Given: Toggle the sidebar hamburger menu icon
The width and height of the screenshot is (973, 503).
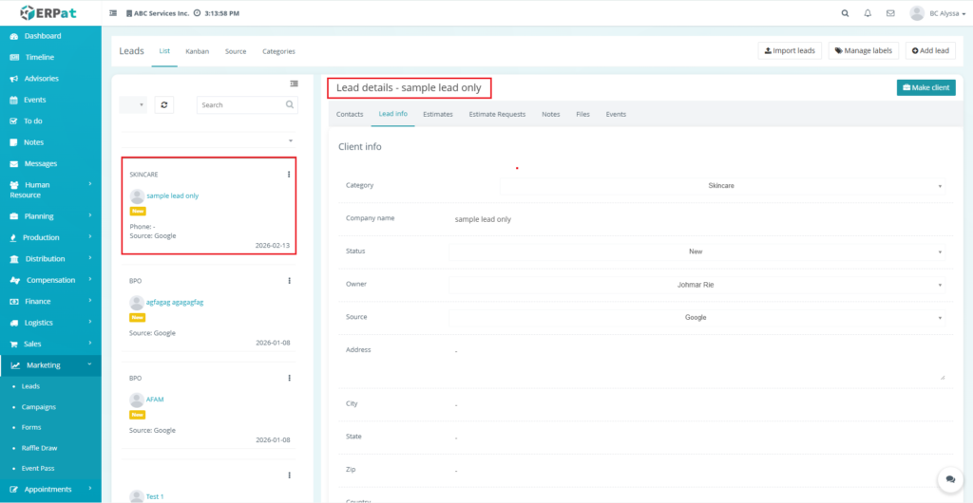Looking at the screenshot, I should (x=114, y=13).
